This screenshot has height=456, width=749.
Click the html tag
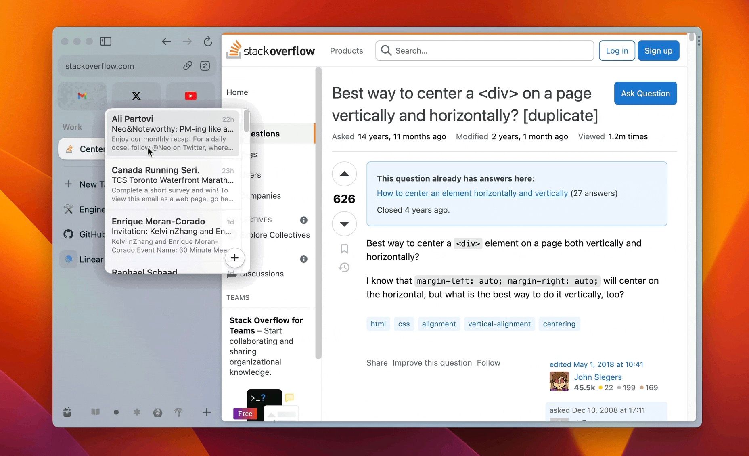tap(378, 324)
